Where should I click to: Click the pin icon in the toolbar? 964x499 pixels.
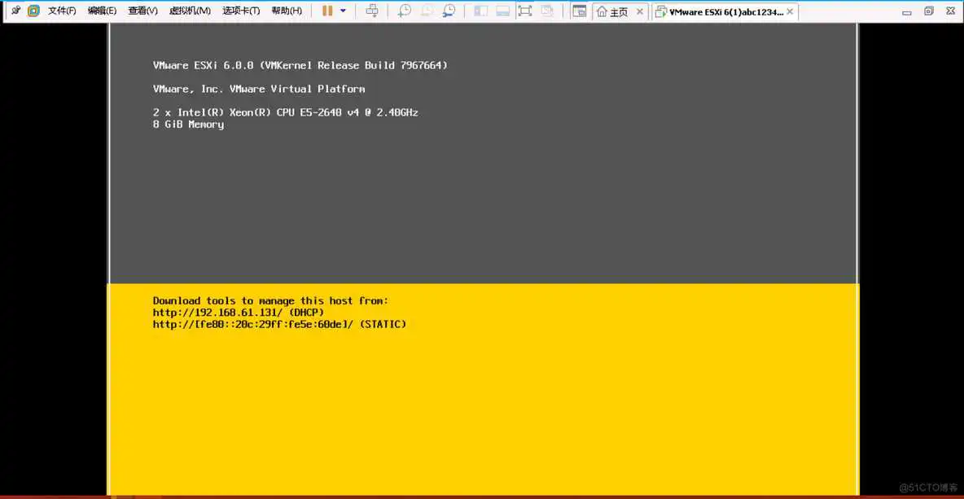[x=16, y=11]
